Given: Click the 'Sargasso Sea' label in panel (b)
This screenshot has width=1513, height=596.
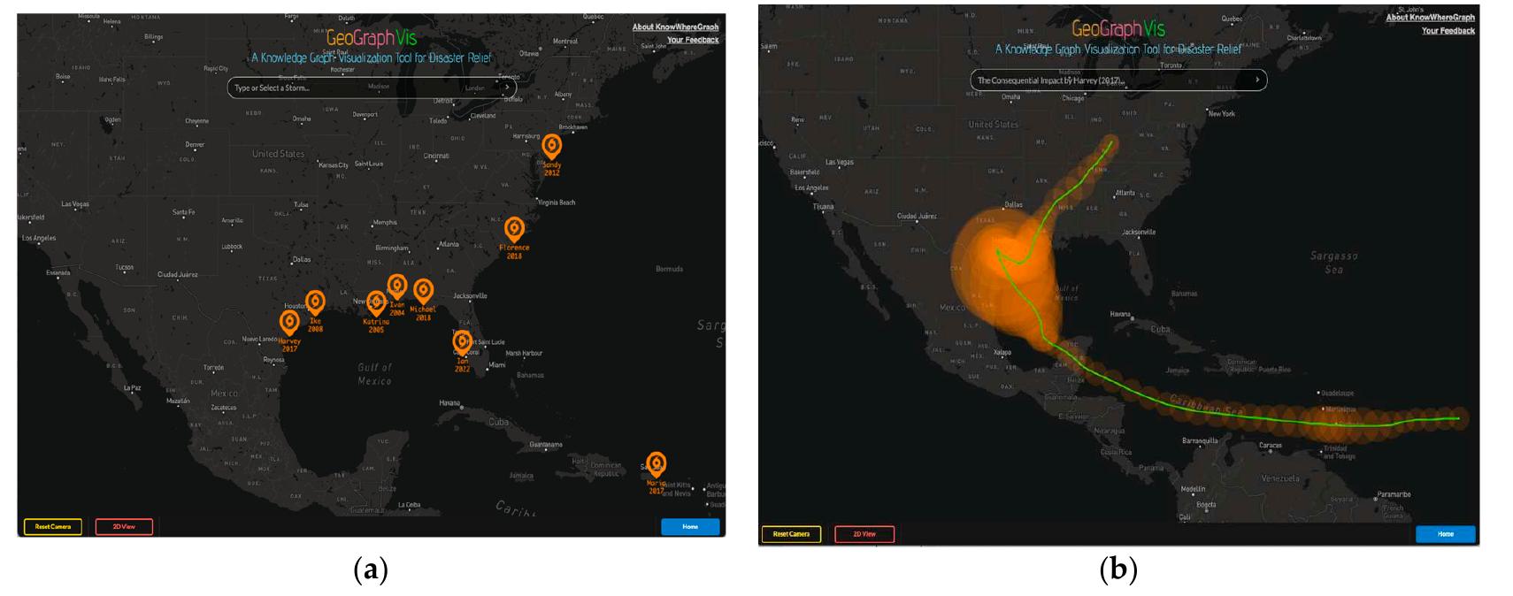Looking at the screenshot, I should tap(1334, 263).
